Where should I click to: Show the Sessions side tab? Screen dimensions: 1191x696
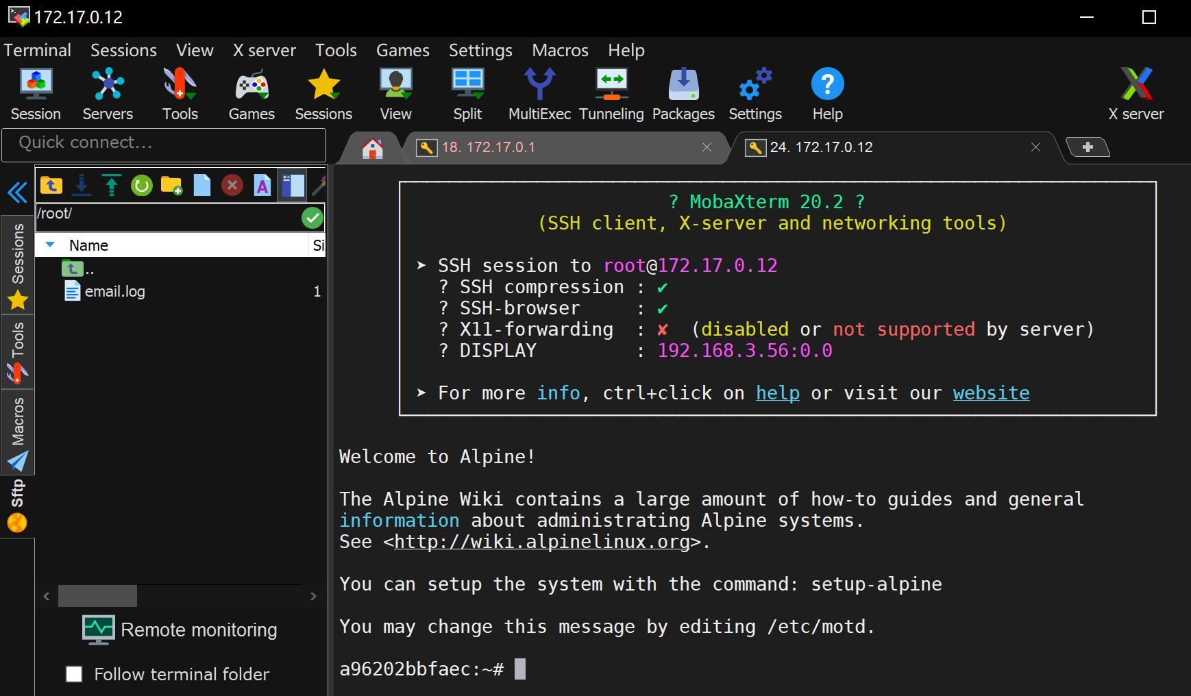click(18, 264)
